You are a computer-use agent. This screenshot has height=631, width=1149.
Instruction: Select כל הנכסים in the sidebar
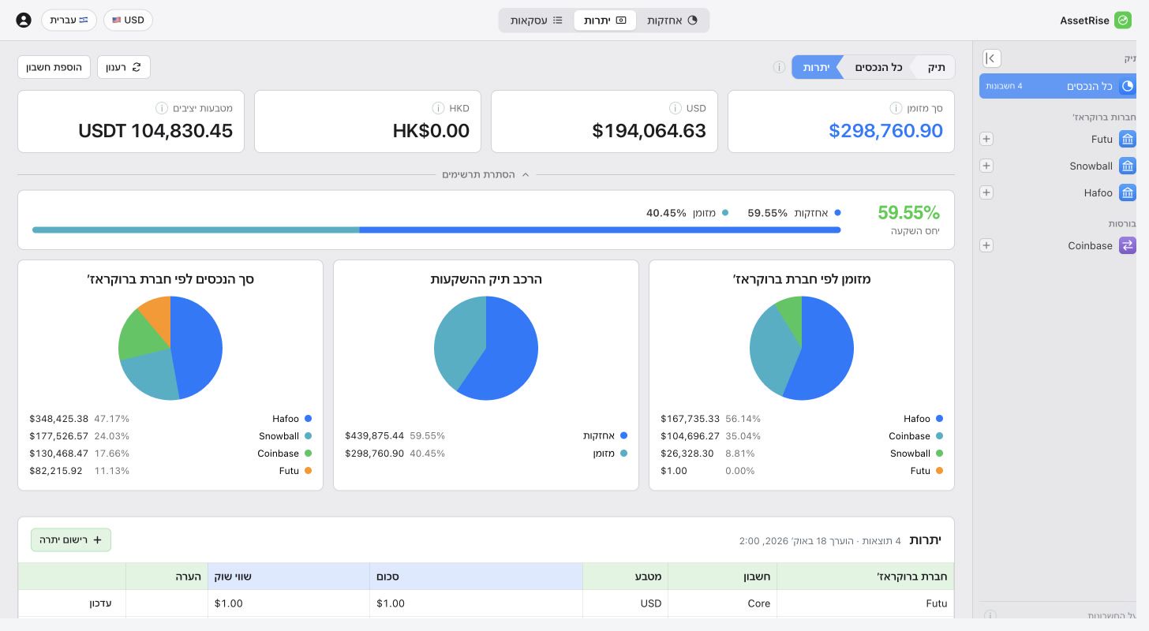pos(1057,86)
